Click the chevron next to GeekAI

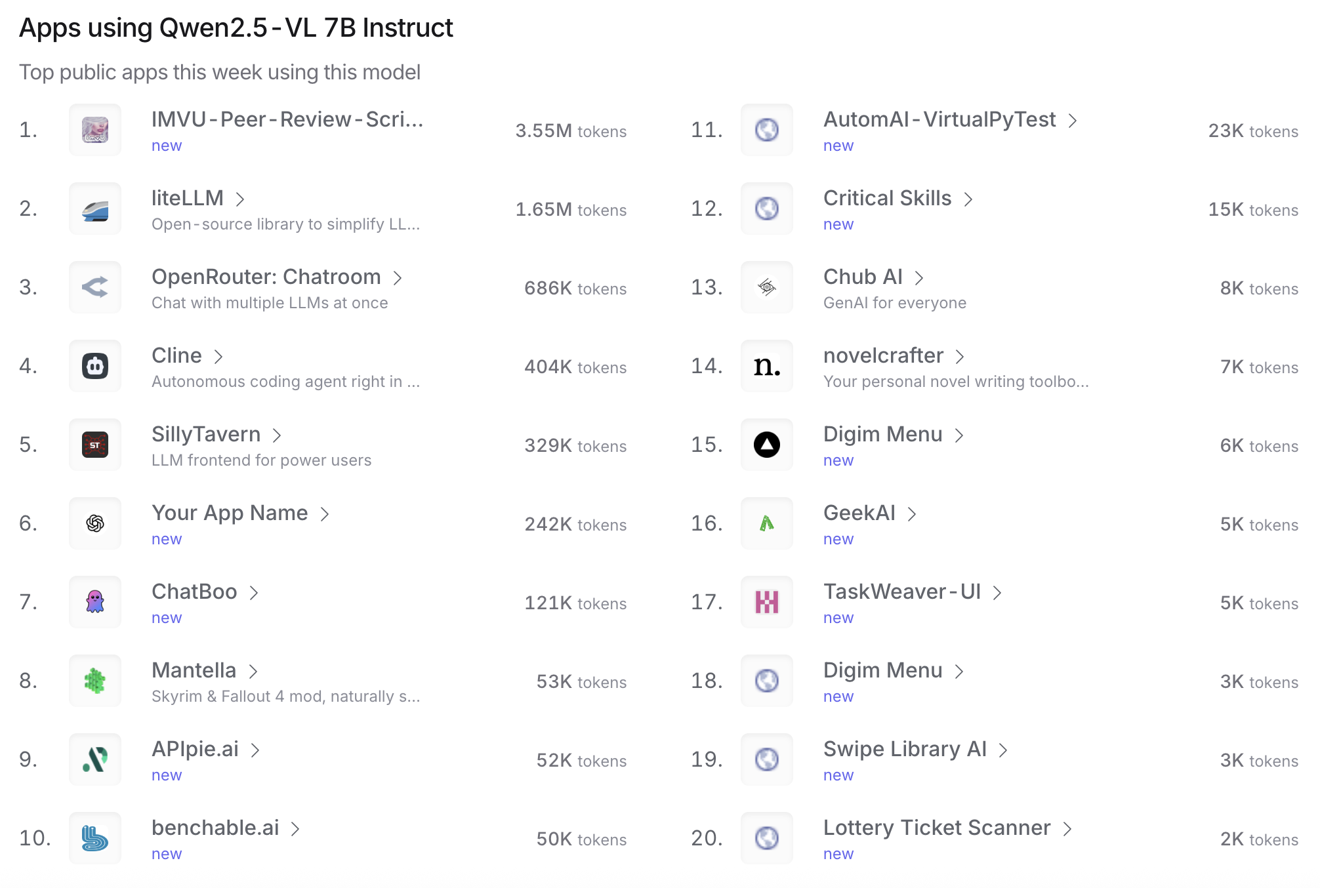coord(912,514)
